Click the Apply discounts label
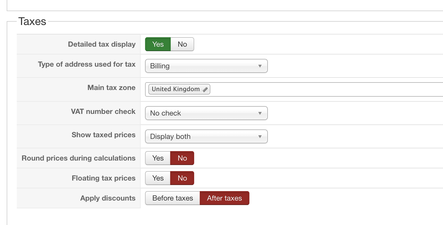443x225 pixels. (108, 198)
